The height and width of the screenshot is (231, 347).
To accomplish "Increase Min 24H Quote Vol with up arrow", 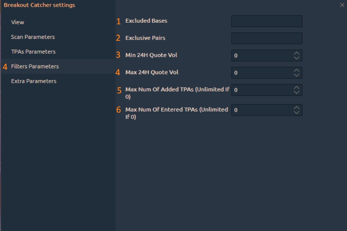I will coord(296,53).
